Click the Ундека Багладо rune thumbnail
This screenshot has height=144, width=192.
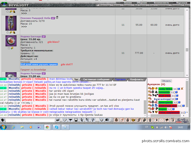point(11,41)
